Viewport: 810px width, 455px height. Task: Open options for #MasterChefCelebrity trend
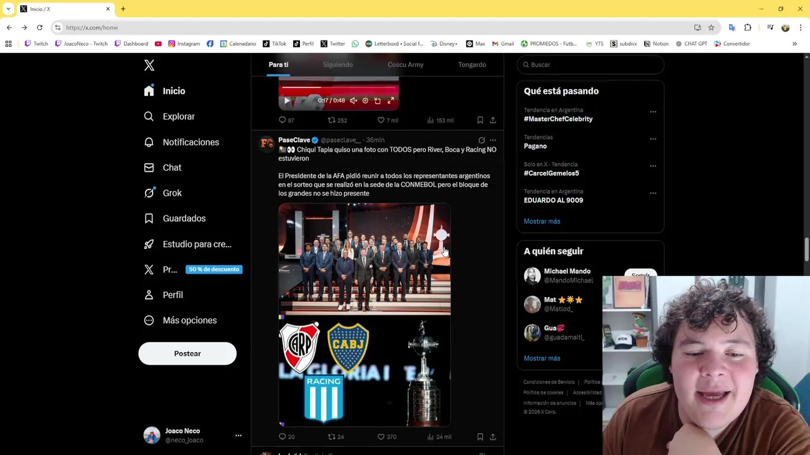click(x=653, y=112)
